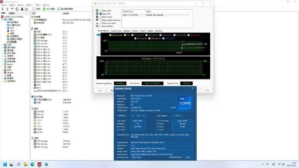The height and width of the screenshot is (168, 299).
Task: Toggle Motherboard graph legend checkbox
Action: (110, 35)
